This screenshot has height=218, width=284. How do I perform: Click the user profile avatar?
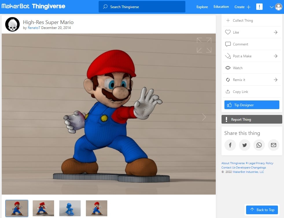click(x=279, y=7)
